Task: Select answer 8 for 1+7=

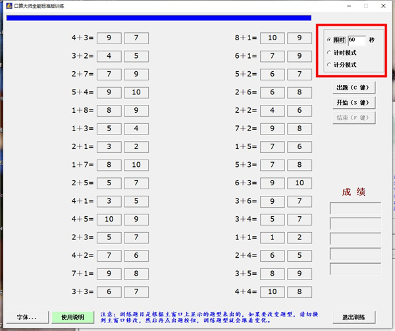Action: (109, 165)
